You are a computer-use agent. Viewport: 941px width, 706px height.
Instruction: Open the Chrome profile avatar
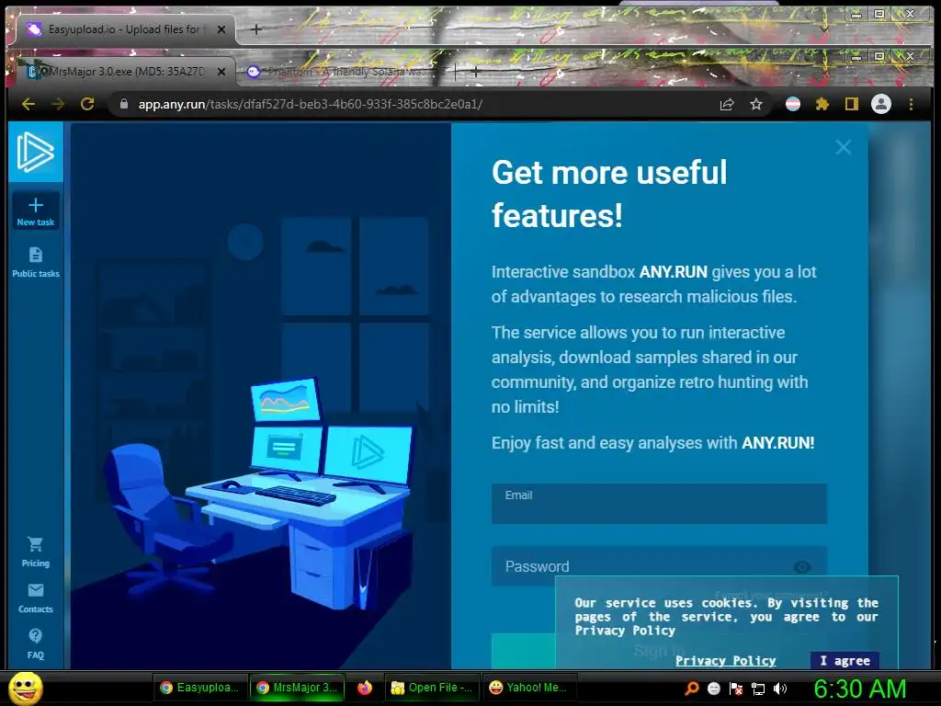click(x=881, y=105)
